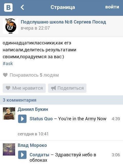Tap the megaphone icon in Поделиться
The height and width of the screenshot is (165, 123).
pyautogui.click(x=53, y=88)
